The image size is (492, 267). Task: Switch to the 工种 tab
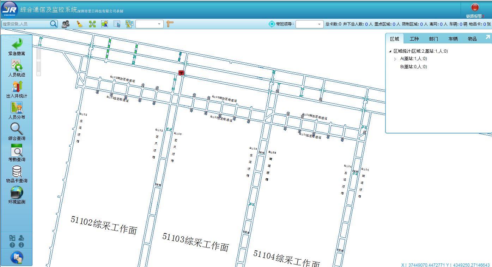pos(414,39)
